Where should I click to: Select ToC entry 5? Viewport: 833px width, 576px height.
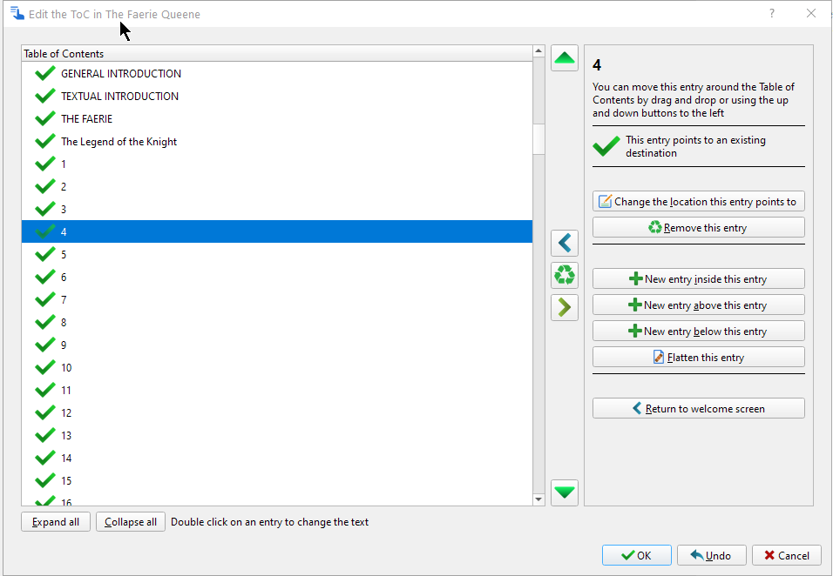click(277, 255)
